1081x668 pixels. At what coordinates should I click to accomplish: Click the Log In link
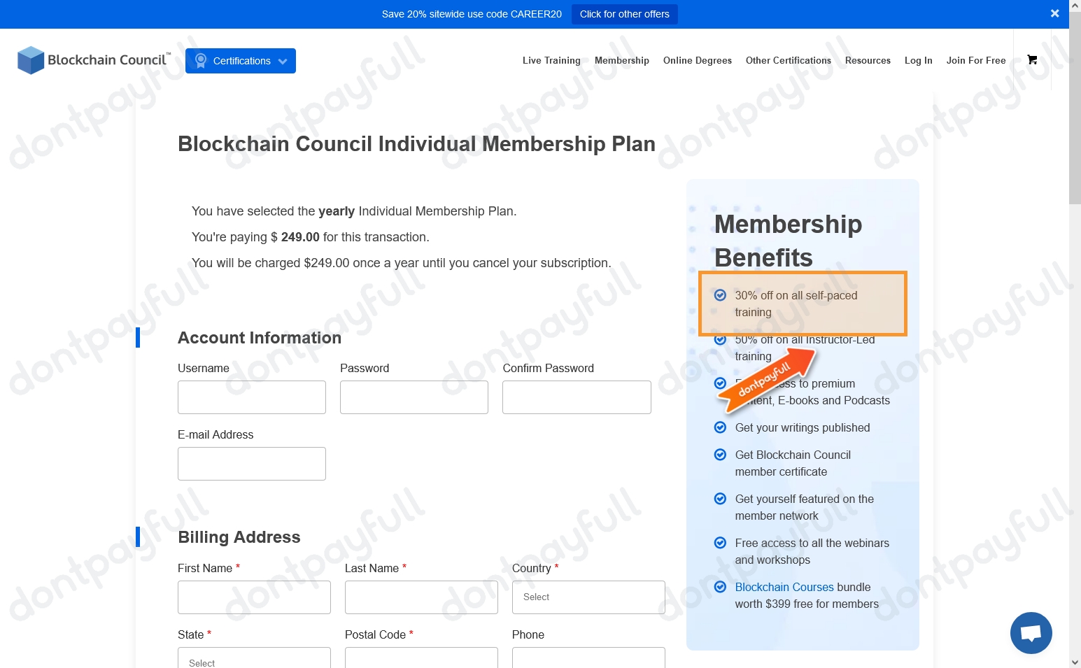coord(918,61)
